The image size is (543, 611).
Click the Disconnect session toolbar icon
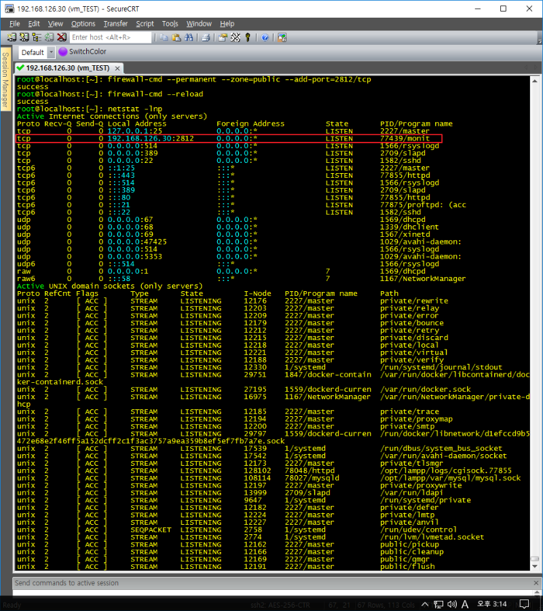click(x=62, y=37)
